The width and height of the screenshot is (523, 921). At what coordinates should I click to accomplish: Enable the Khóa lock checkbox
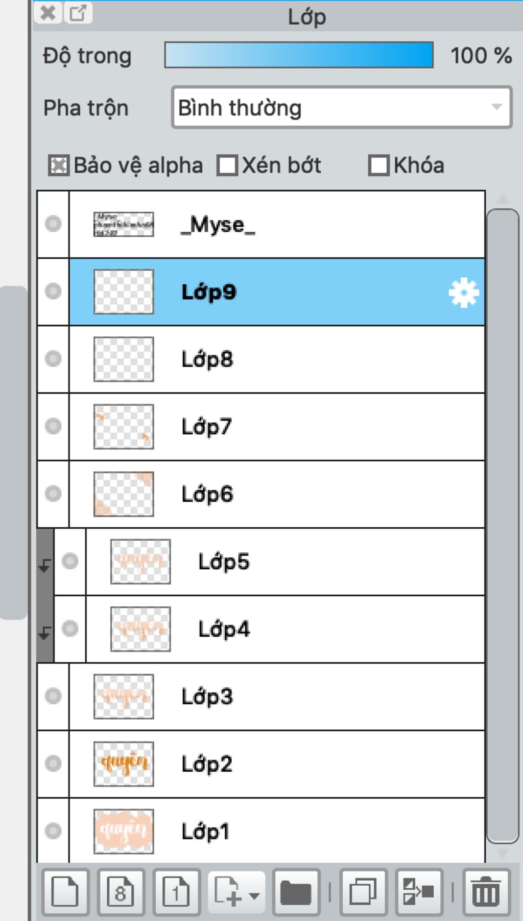[379, 166]
